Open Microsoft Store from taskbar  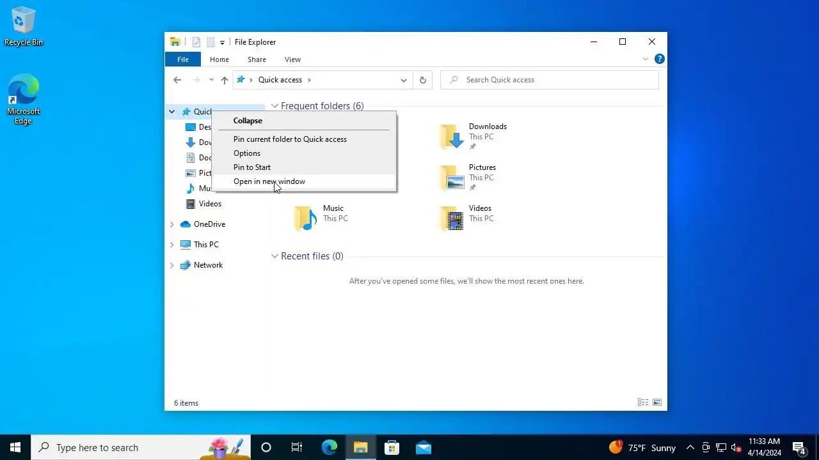click(392, 447)
